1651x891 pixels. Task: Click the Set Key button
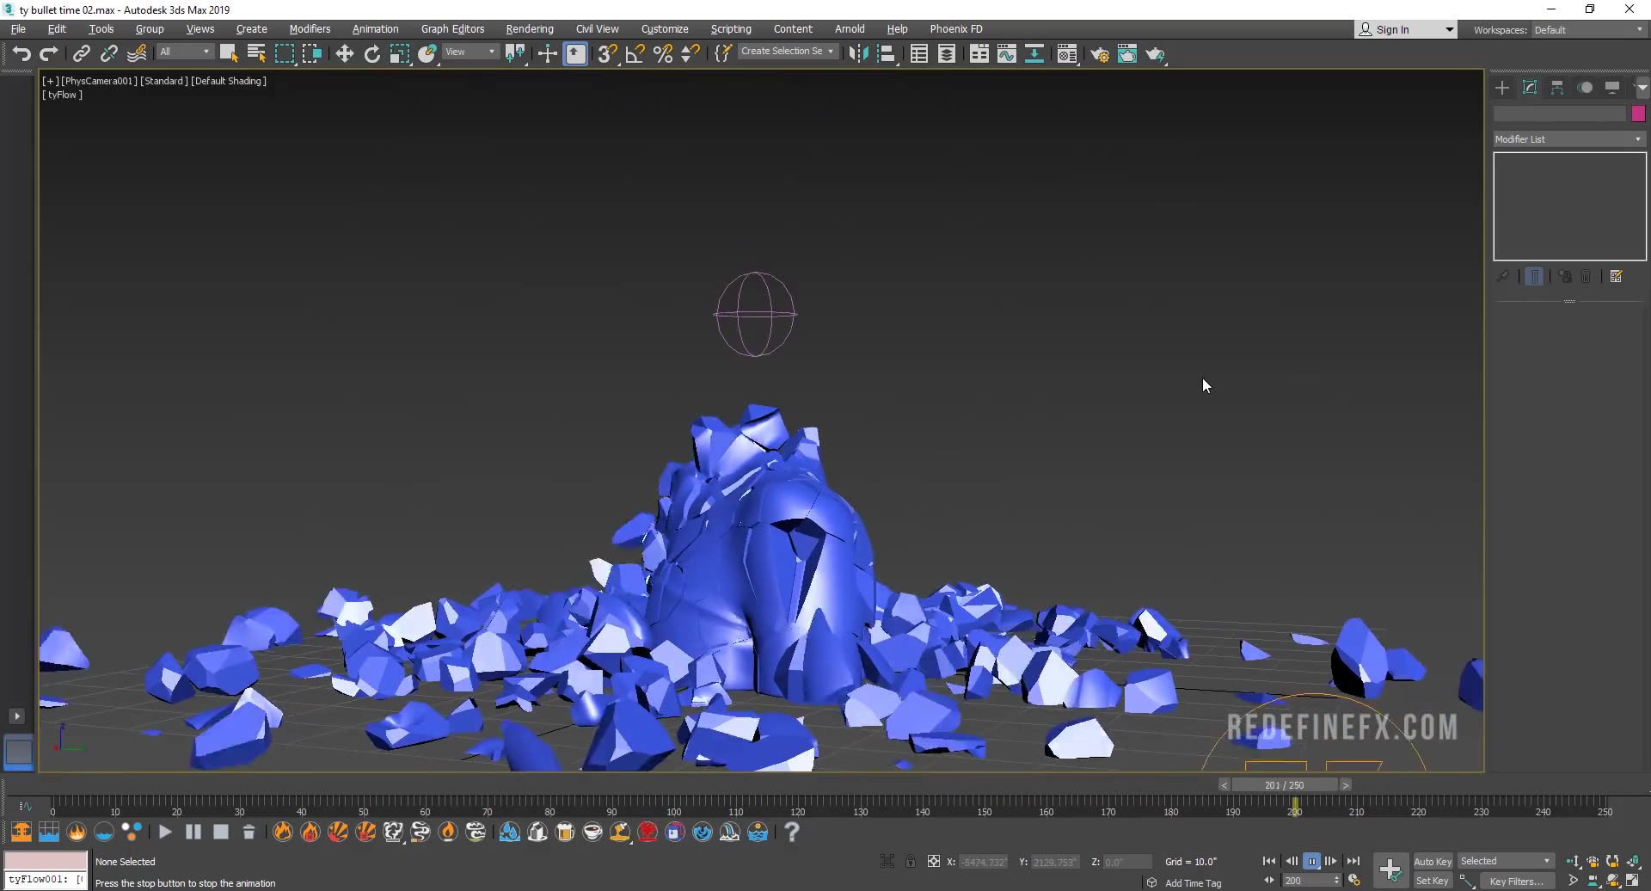pyautogui.click(x=1432, y=881)
